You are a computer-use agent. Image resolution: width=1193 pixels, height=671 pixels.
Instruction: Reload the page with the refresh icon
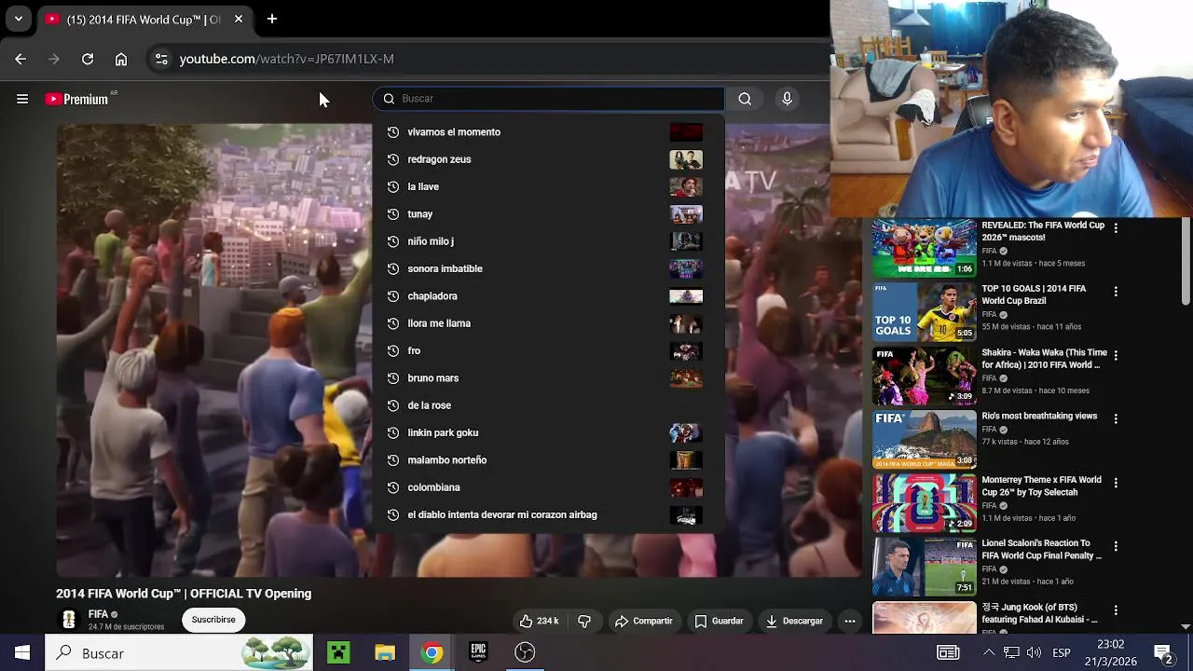[x=88, y=59]
